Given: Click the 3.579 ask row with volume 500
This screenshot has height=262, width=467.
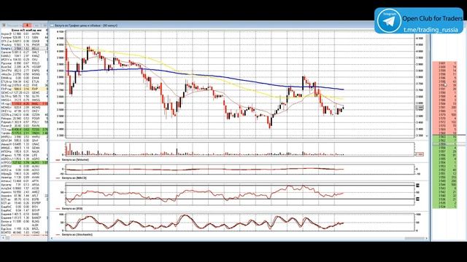Looking at the screenshot, I should pyautogui.click(x=444, y=115).
